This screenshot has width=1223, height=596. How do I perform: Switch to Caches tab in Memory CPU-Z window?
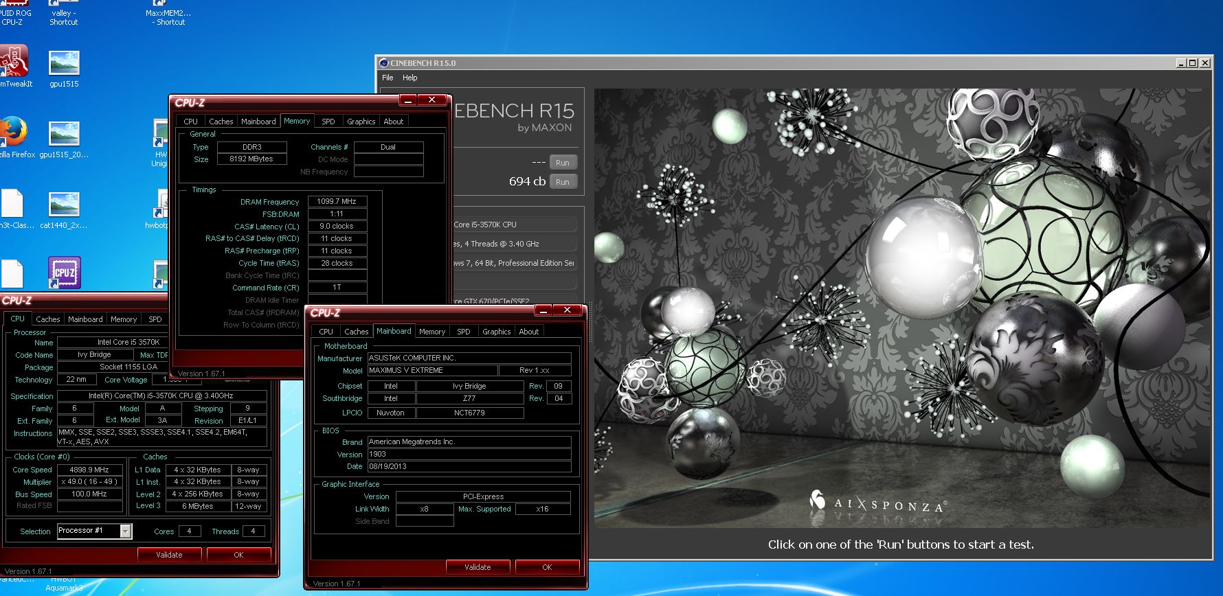tap(221, 122)
